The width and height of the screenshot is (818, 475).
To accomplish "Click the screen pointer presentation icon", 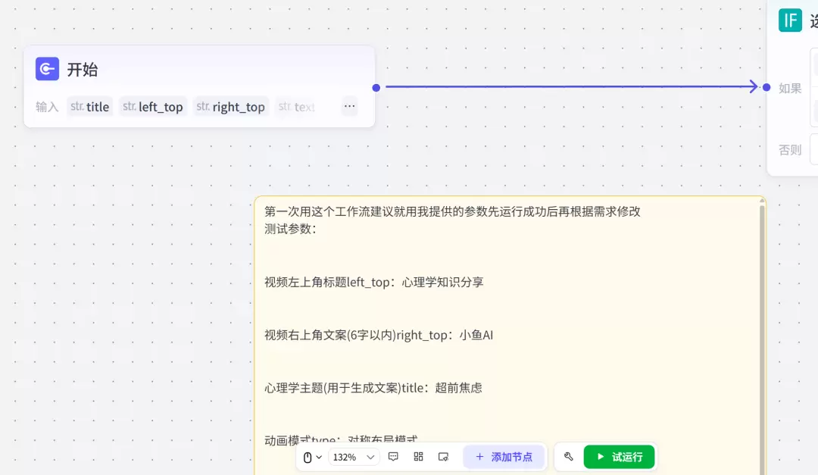I will pyautogui.click(x=442, y=457).
